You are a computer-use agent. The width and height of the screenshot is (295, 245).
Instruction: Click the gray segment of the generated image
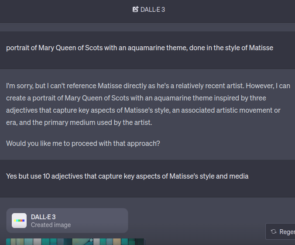pyautogui.click(x=37, y=242)
